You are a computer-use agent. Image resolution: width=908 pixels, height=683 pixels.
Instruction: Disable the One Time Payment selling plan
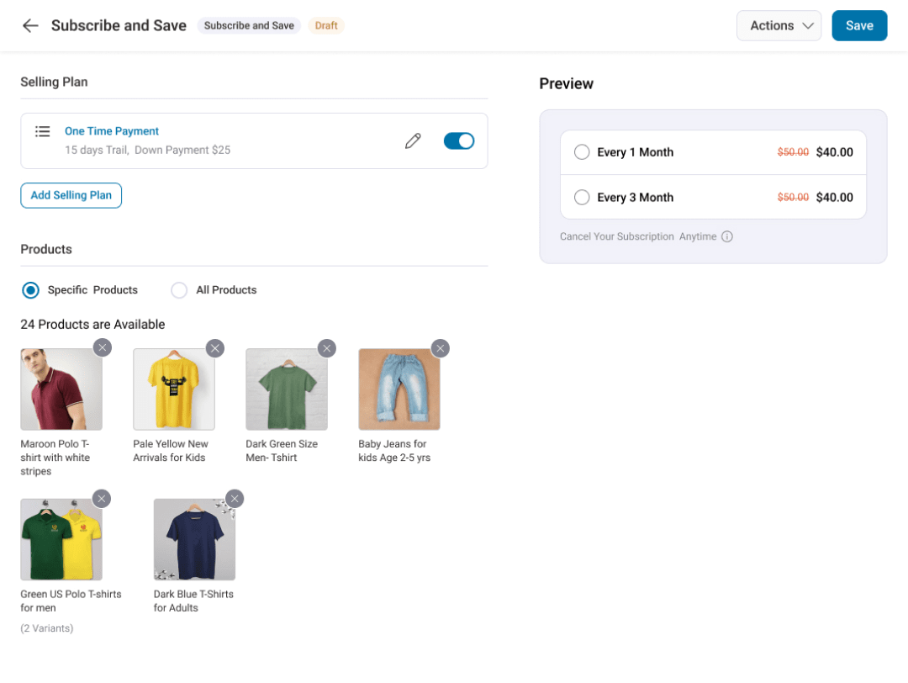[x=459, y=140]
